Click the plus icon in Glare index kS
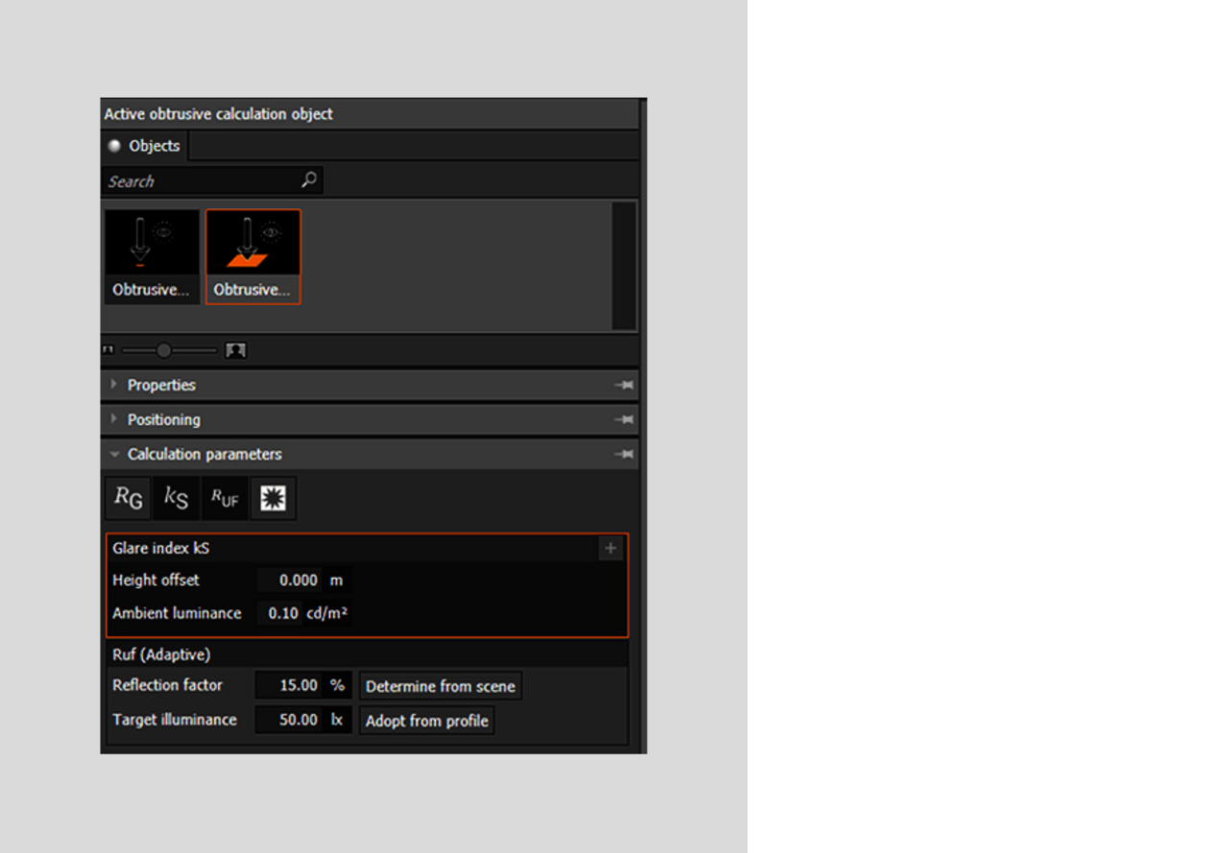This screenshot has width=1229, height=853. (611, 549)
